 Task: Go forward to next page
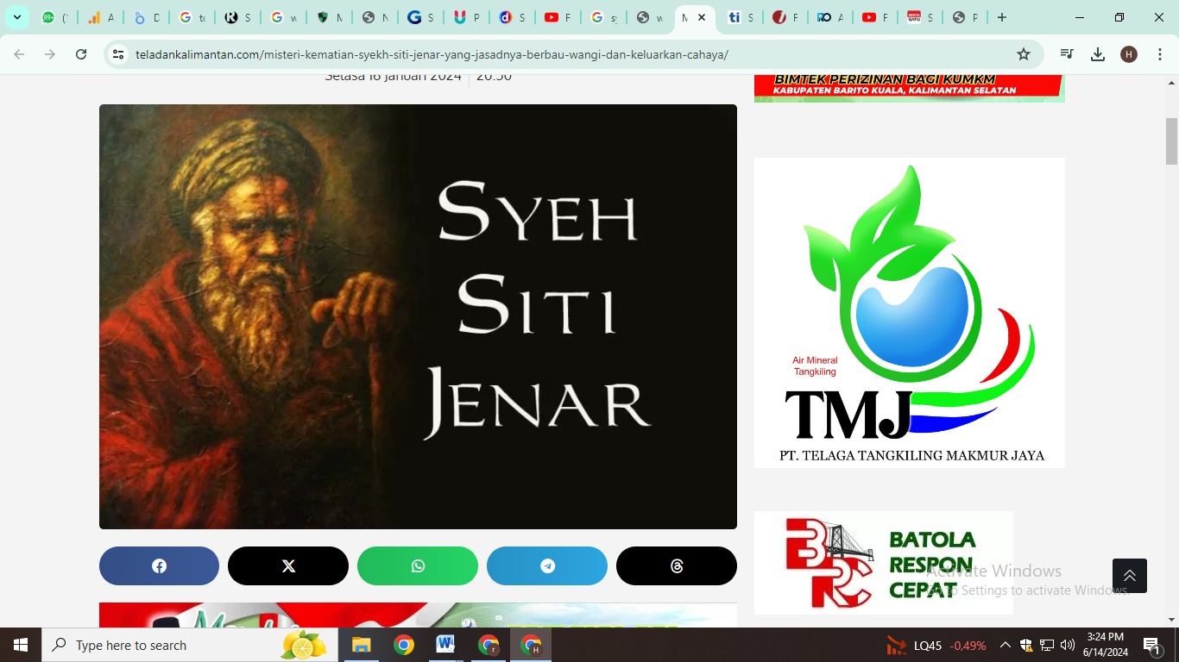[50, 54]
